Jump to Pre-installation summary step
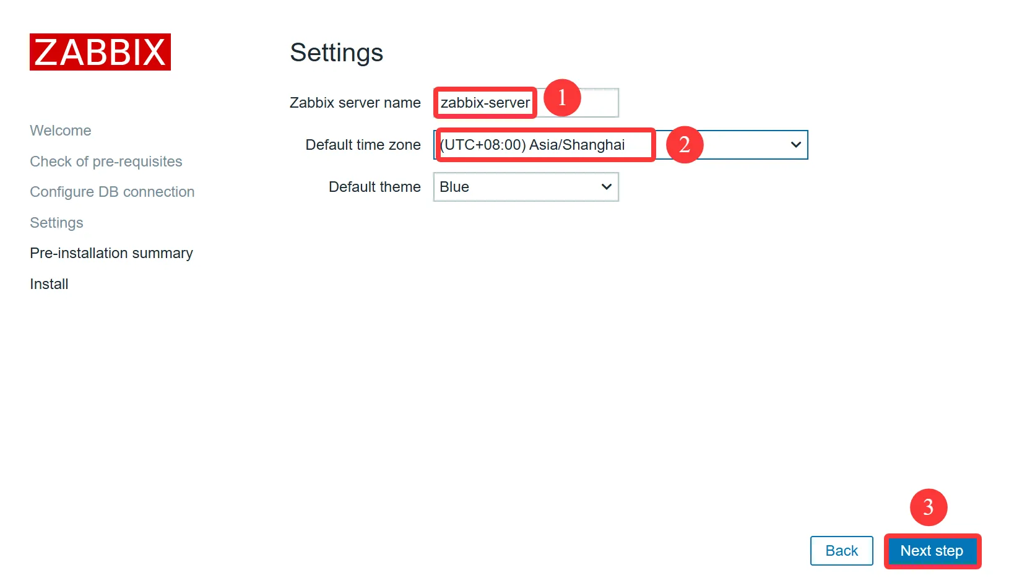Image resolution: width=1009 pixels, height=578 pixels. pos(111,253)
